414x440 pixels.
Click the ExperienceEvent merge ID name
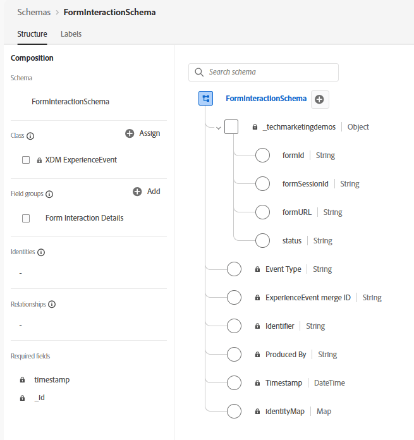(308, 298)
